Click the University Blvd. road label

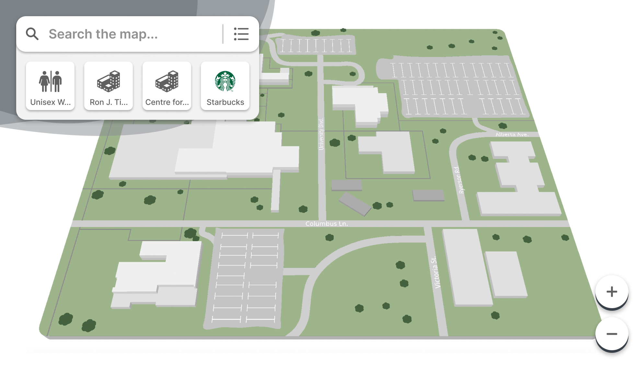pyautogui.click(x=321, y=134)
